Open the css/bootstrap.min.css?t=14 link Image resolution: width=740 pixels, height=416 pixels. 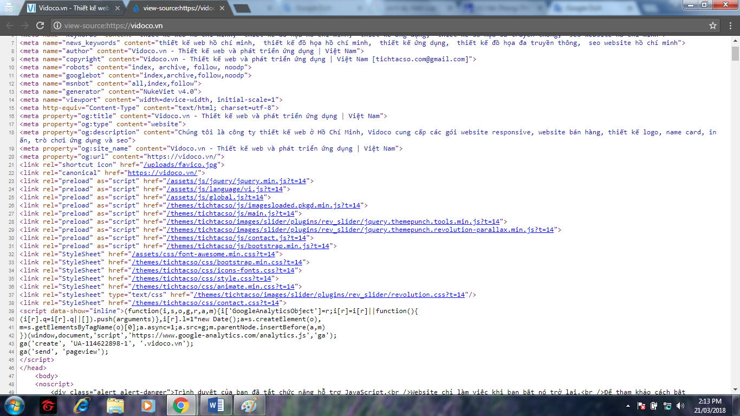pyautogui.click(x=217, y=262)
